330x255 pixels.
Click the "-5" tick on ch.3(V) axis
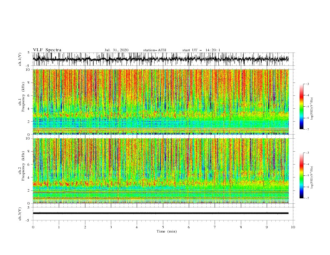tap(28, 220)
